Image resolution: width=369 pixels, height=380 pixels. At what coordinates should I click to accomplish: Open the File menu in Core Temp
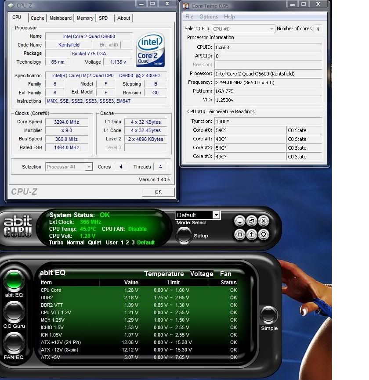pyautogui.click(x=189, y=17)
